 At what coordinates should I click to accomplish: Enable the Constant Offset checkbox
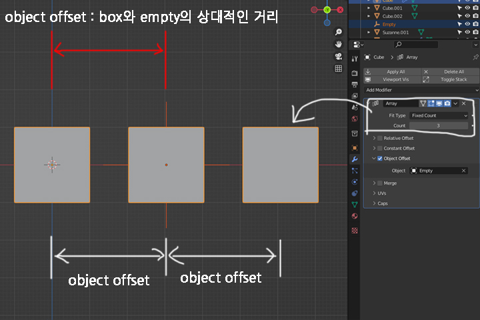click(x=380, y=148)
